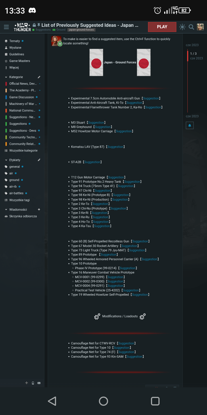
Task: Click the search magnifier icon
Action: [191, 27]
